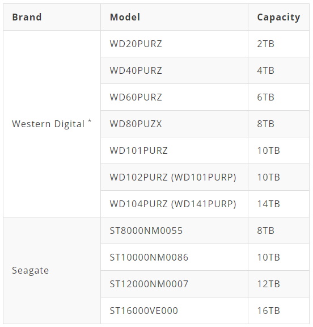This screenshot has width=313, height=327.
Task: Click the Model column header
Action: click(174, 17)
